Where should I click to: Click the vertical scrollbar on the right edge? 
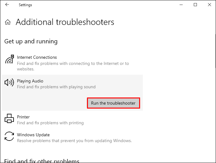[215, 51]
